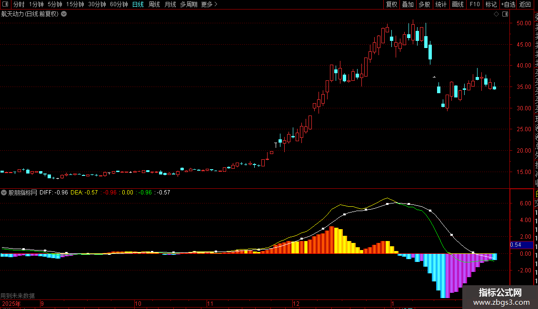Viewport: 538px width, 309px height.
Task: Add stock via +自选 button
Action: tap(508, 4)
